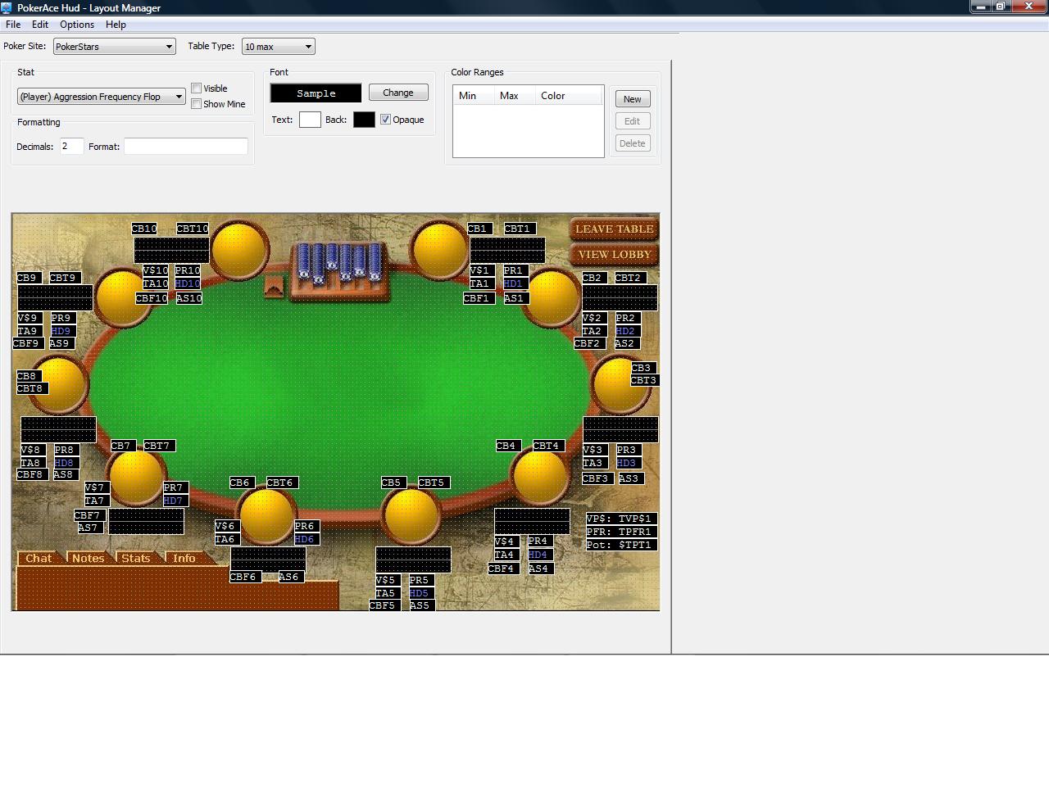Select the CBT5 HUD stat label
This screenshot has width=1049, height=793.
pos(431,483)
